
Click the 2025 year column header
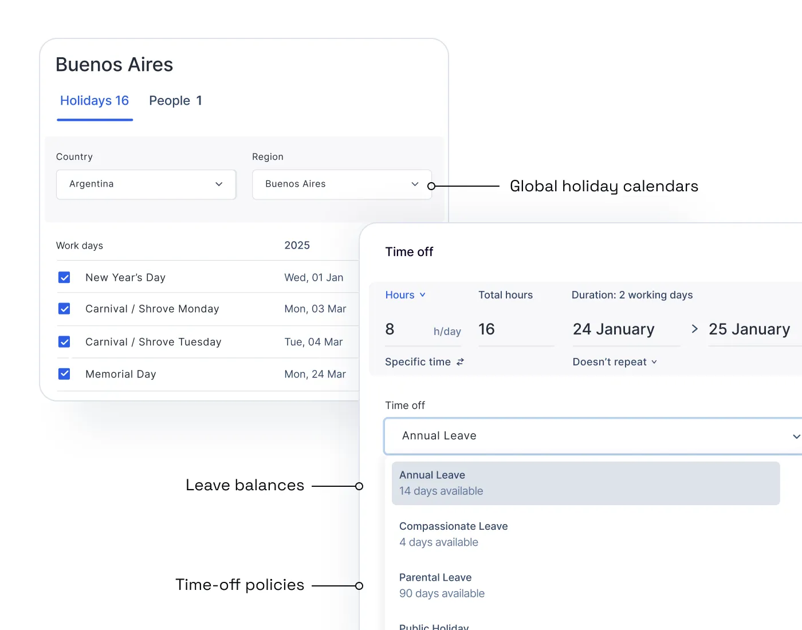coord(297,245)
